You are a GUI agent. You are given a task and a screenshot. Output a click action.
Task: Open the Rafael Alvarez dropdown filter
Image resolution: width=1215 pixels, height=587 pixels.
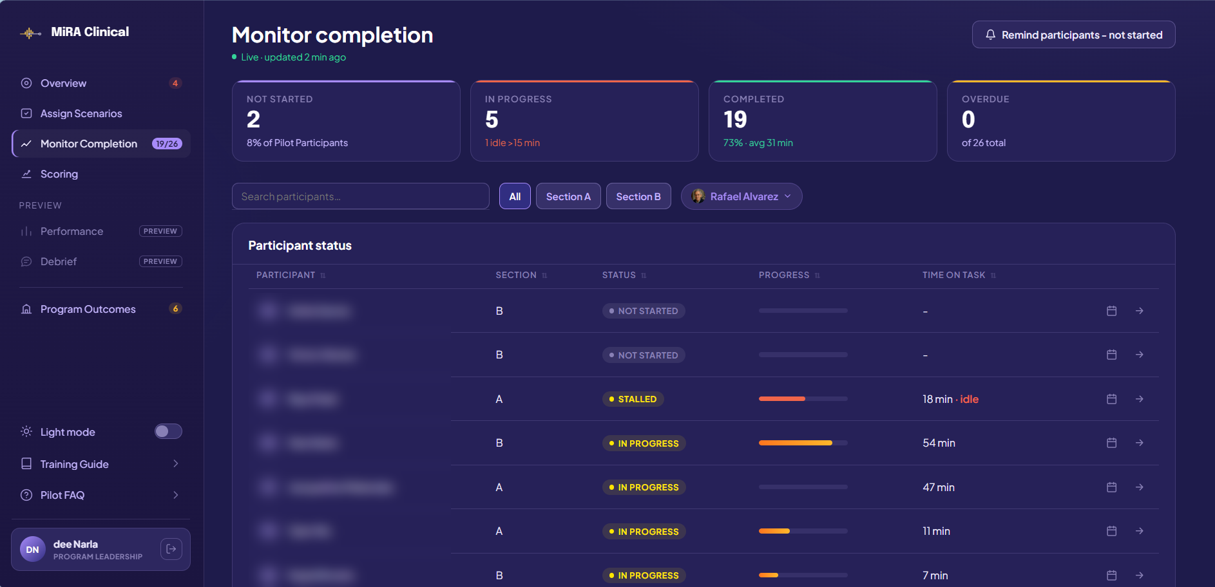tap(741, 196)
